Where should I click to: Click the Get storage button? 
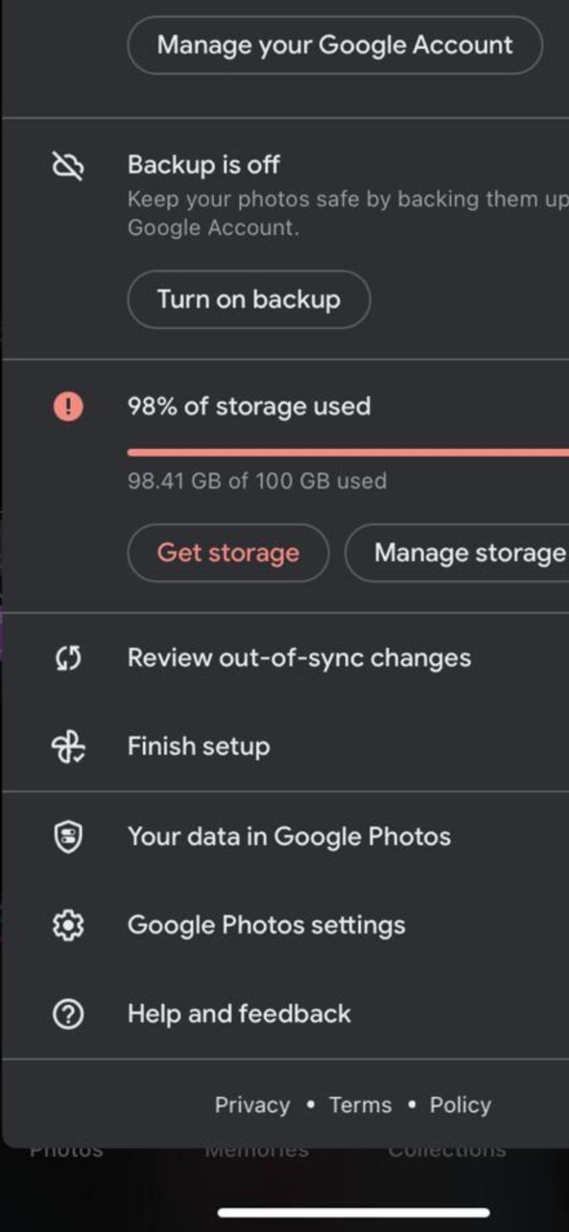(x=228, y=553)
